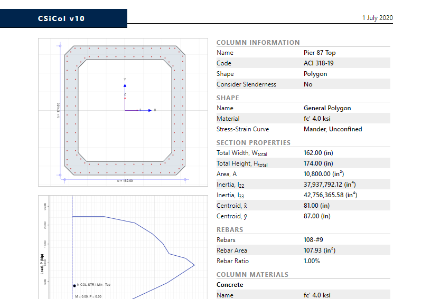Select the w = 162.00 width dimension label
The height and width of the screenshot is (299, 431).
pos(125,181)
